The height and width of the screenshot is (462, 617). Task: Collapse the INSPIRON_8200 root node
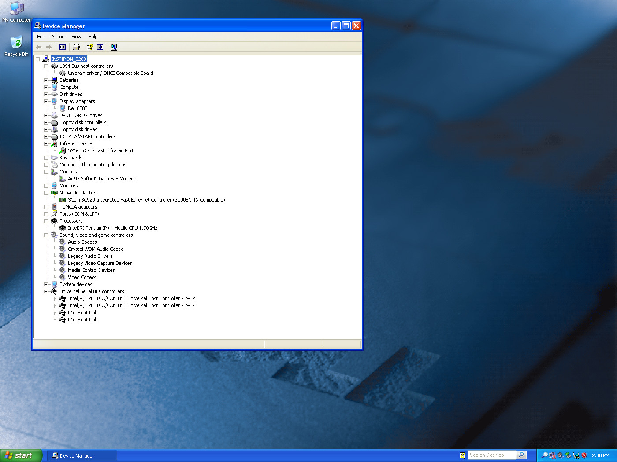pos(38,59)
